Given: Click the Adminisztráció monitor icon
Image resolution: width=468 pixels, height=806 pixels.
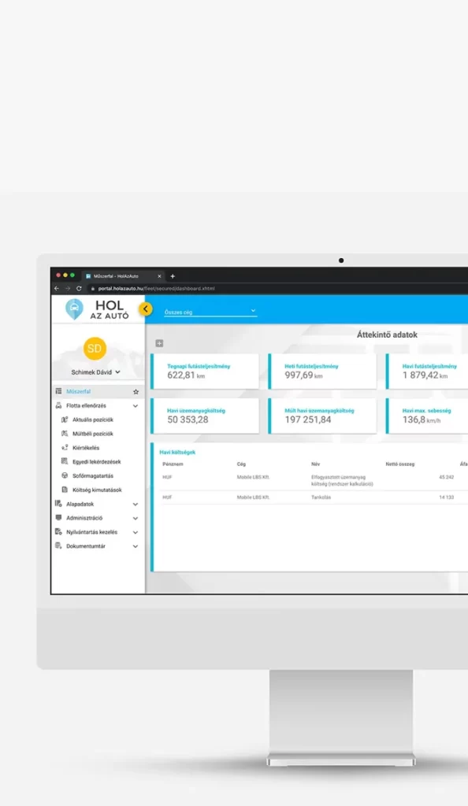Looking at the screenshot, I should (58, 518).
